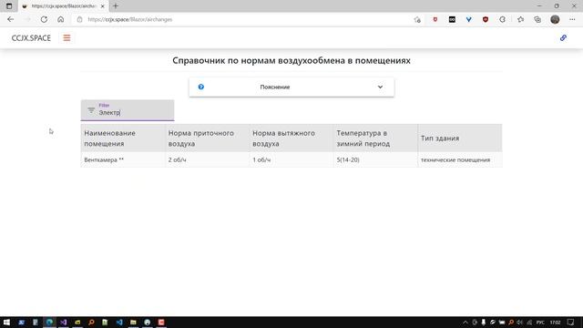This screenshot has width=583, height=328.
Task: Click the Пояснение panel title
Action: pos(275,87)
